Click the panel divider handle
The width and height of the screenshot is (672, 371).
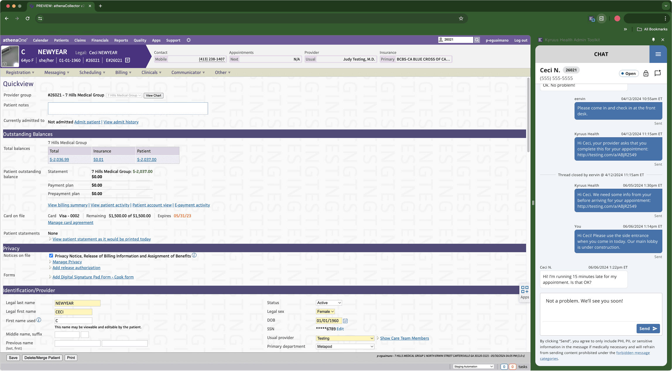[533, 203]
